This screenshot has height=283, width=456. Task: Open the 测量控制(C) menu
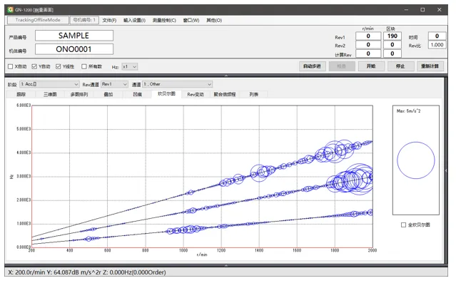pos(164,20)
